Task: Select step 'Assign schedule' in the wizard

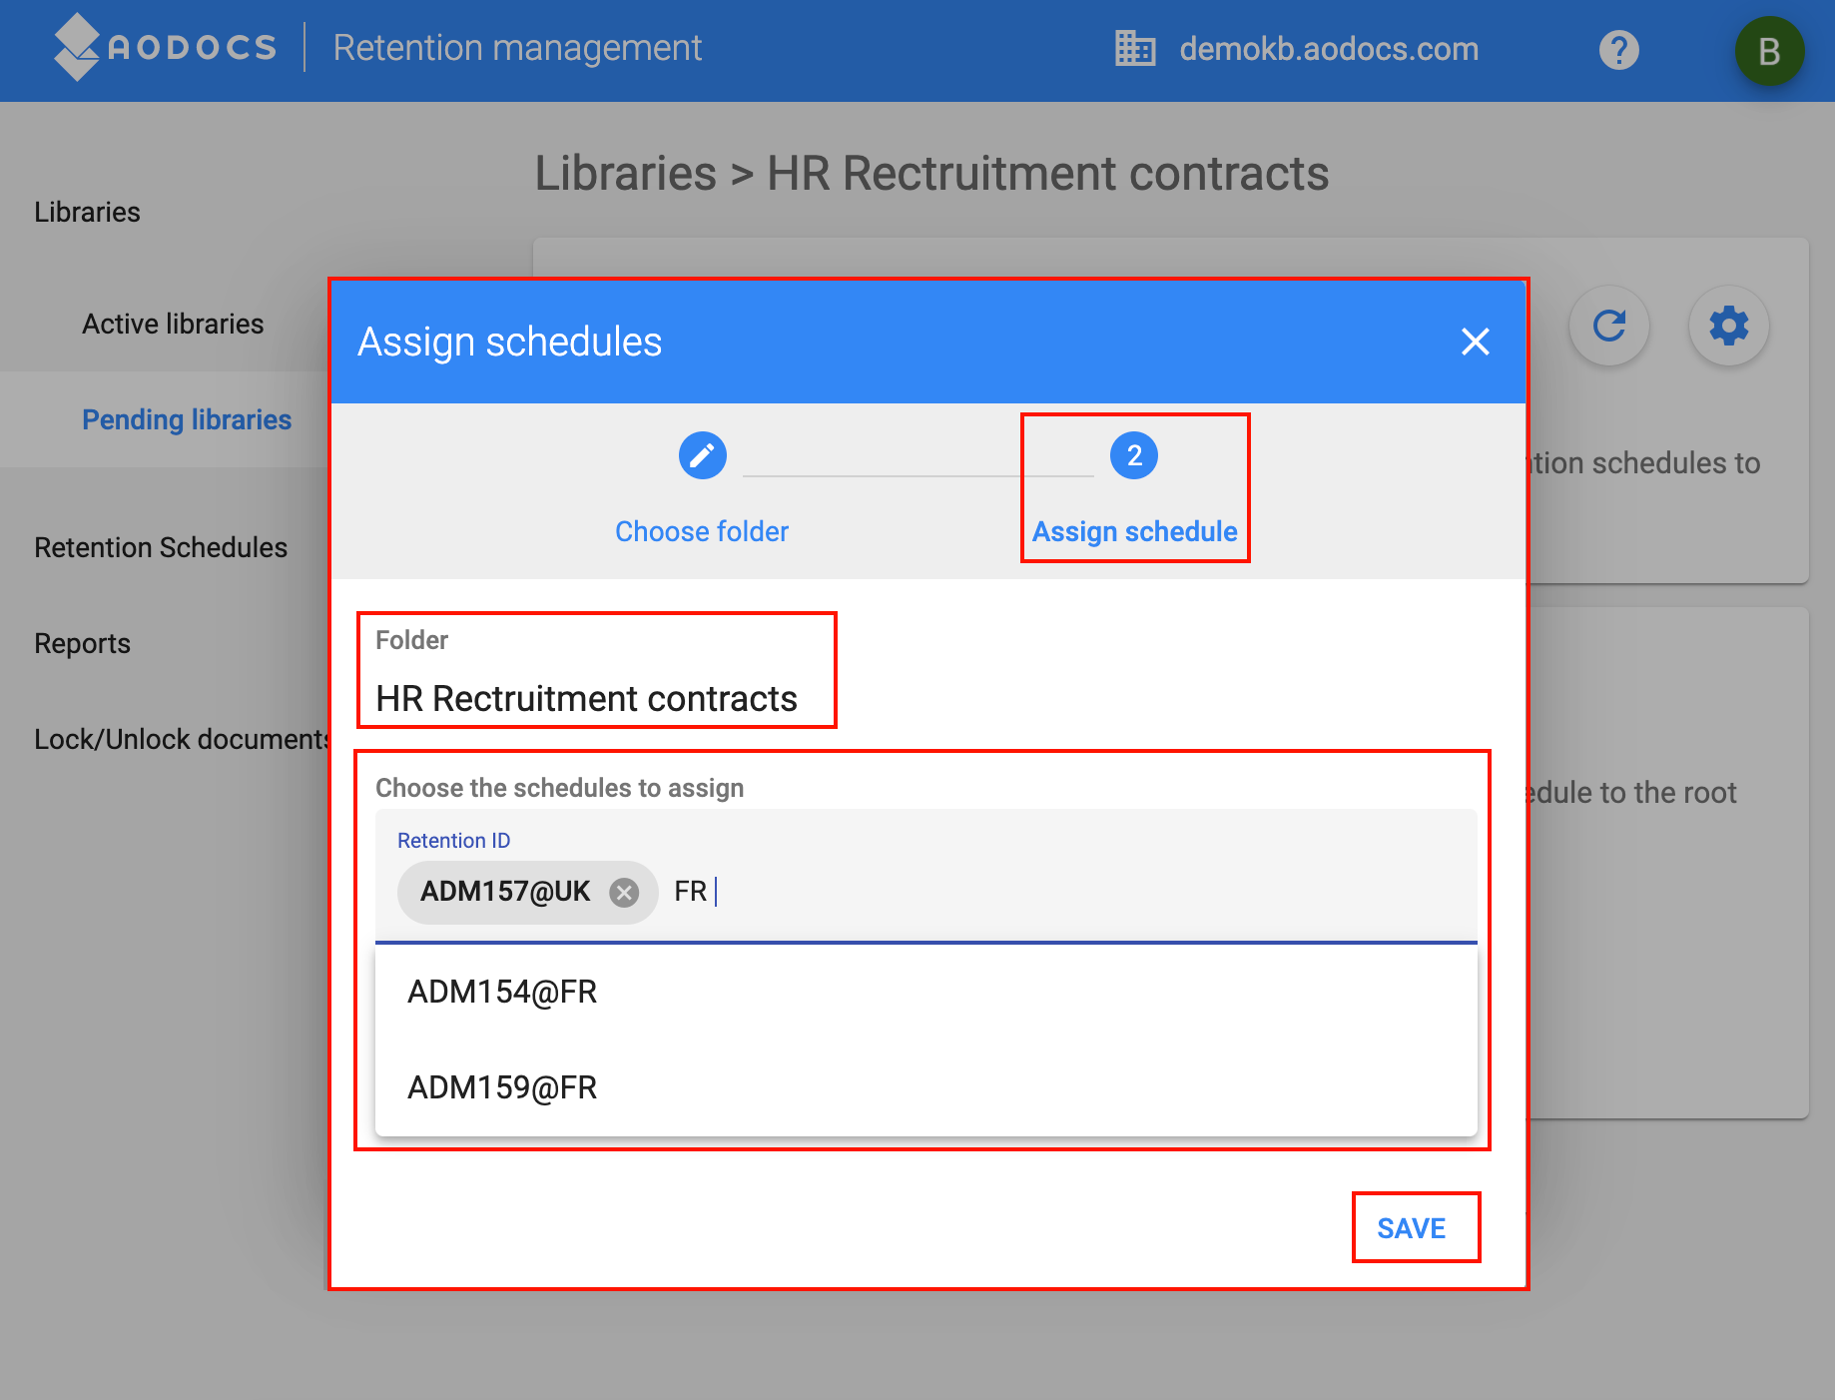Action: coord(1134,530)
